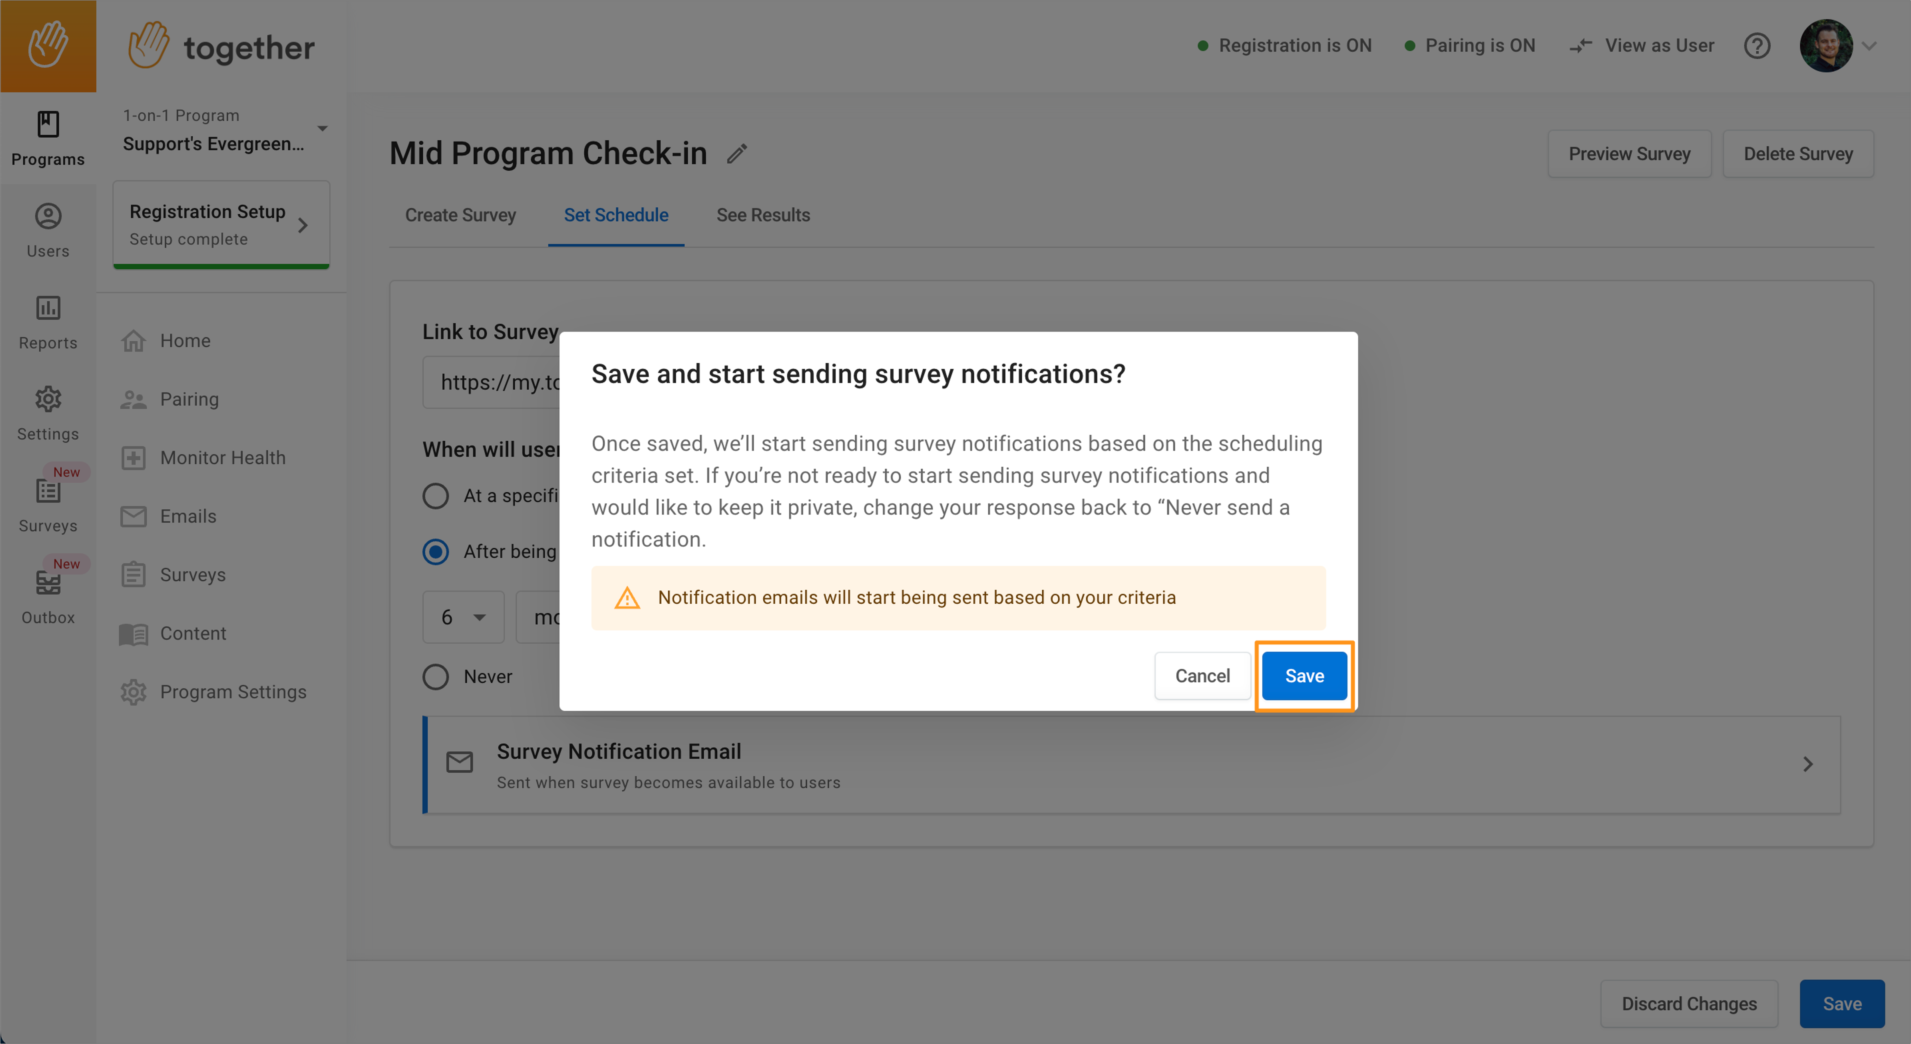Select the Never radio option
Screen dimensions: 1911x1044
pos(436,676)
